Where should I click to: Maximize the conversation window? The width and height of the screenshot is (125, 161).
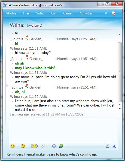pyautogui.click(x=108, y=4)
